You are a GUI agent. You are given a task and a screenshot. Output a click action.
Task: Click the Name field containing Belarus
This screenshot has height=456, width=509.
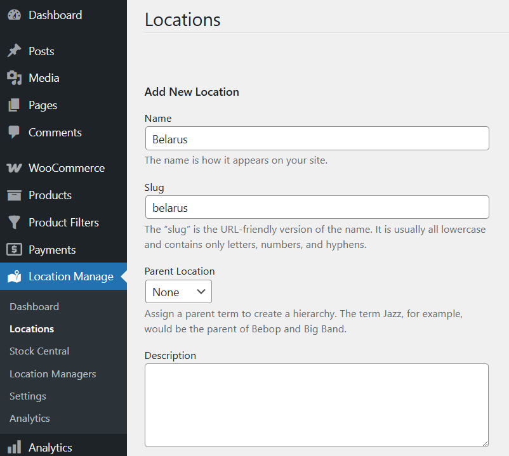tap(317, 138)
